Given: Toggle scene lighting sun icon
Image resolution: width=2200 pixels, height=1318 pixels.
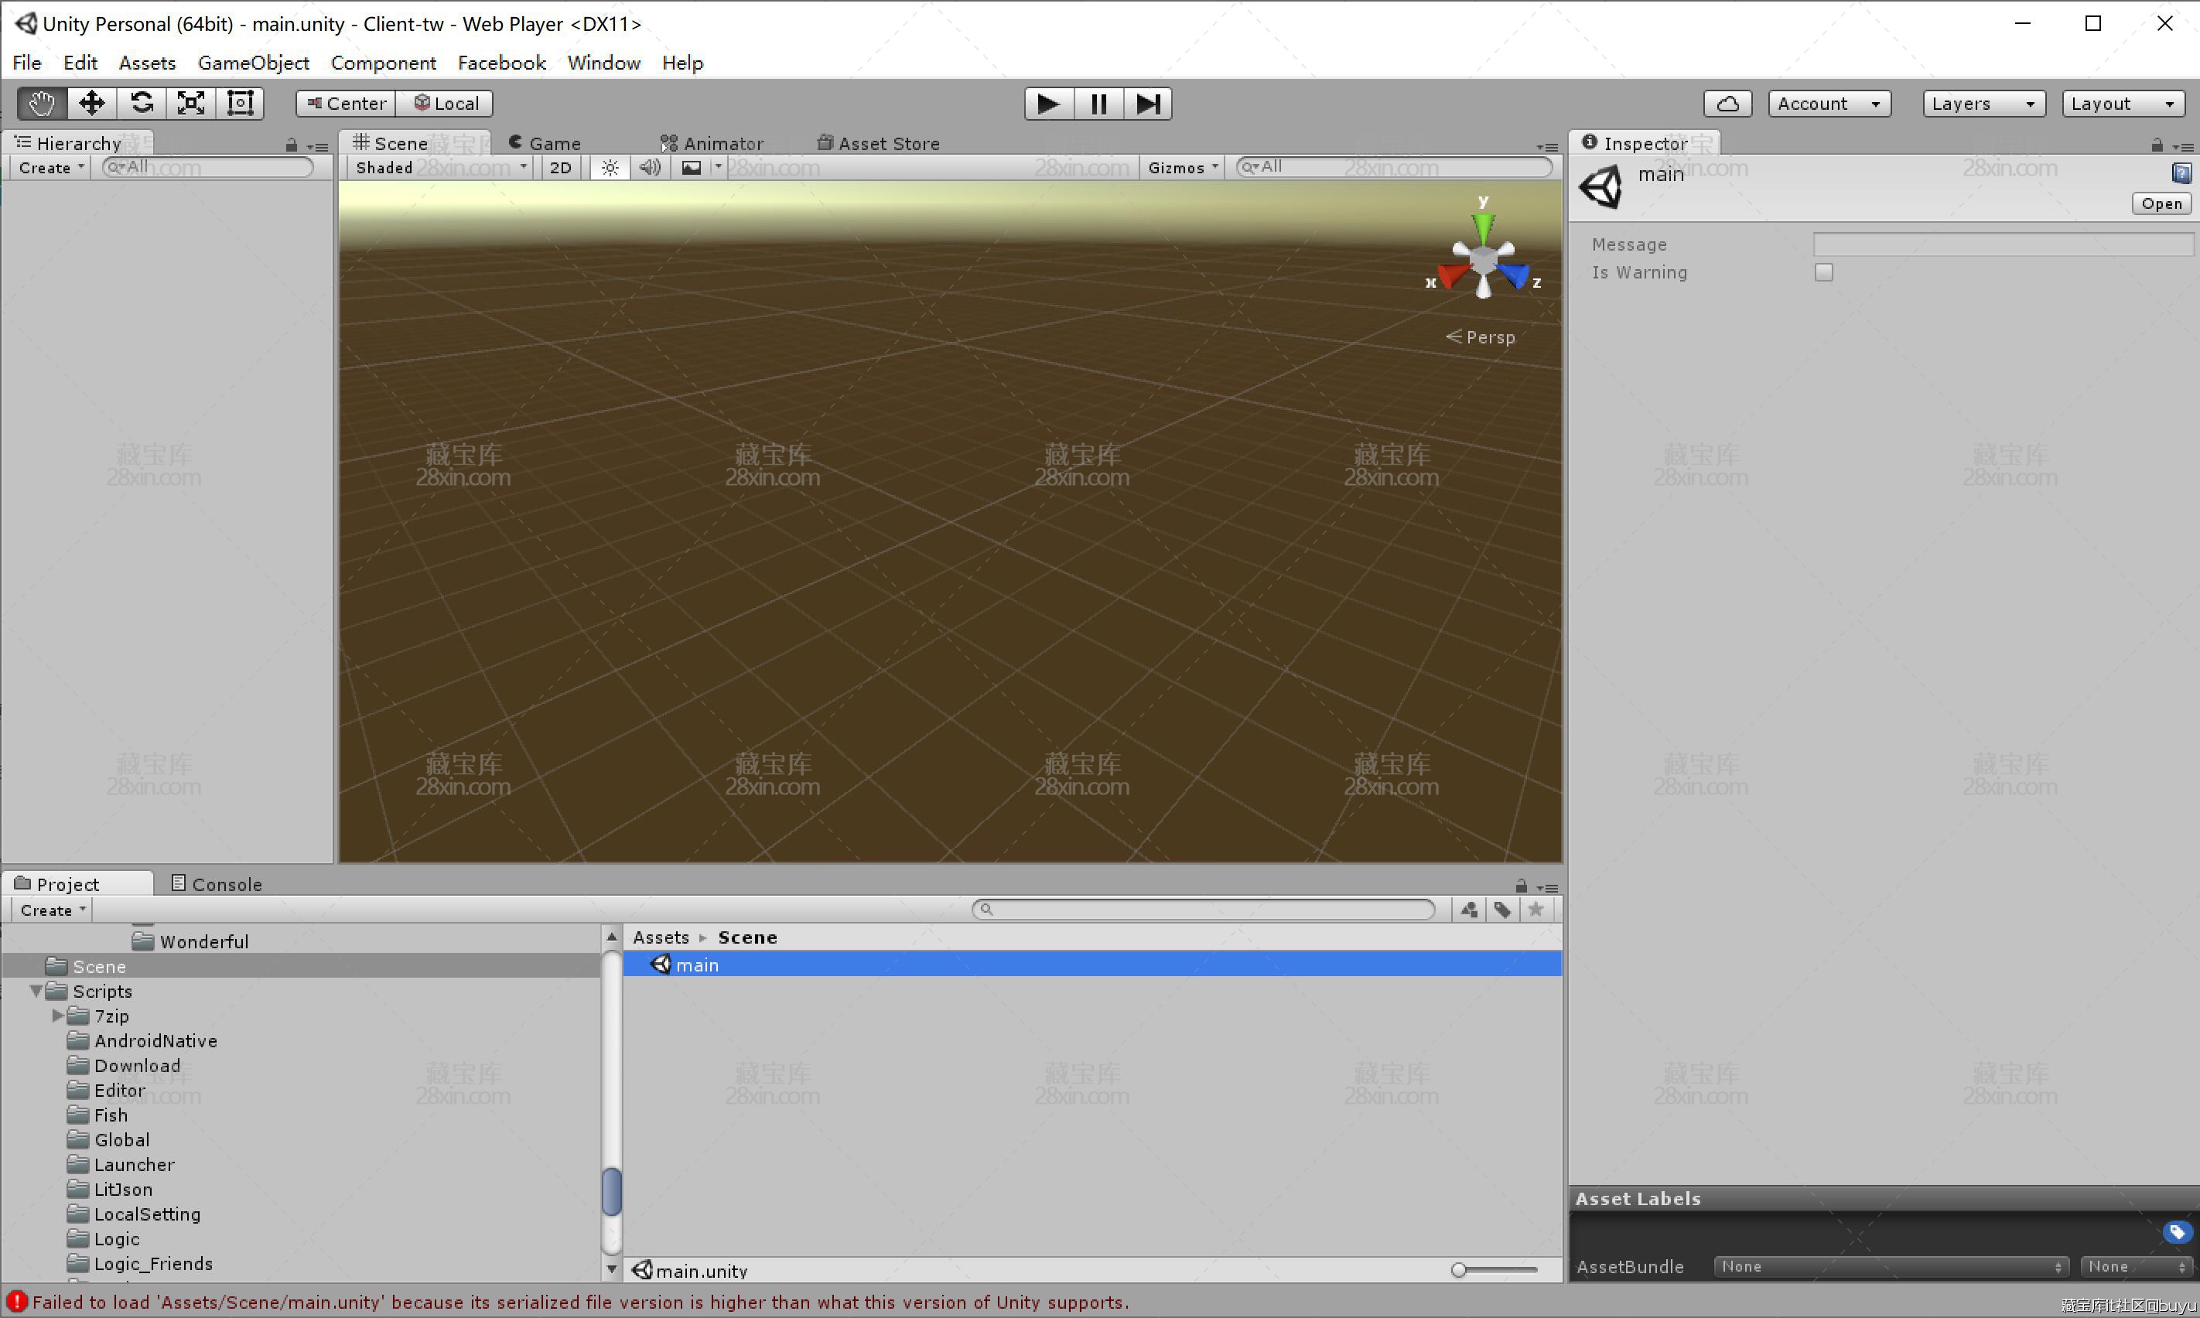Looking at the screenshot, I should [610, 168].
